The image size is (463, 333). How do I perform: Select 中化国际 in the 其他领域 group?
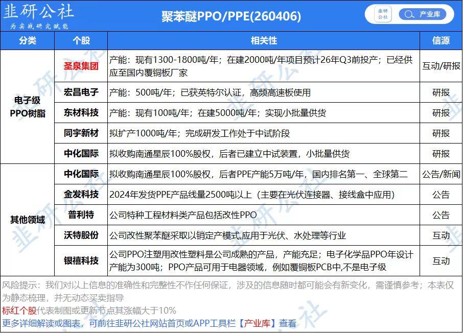[81, 174]
